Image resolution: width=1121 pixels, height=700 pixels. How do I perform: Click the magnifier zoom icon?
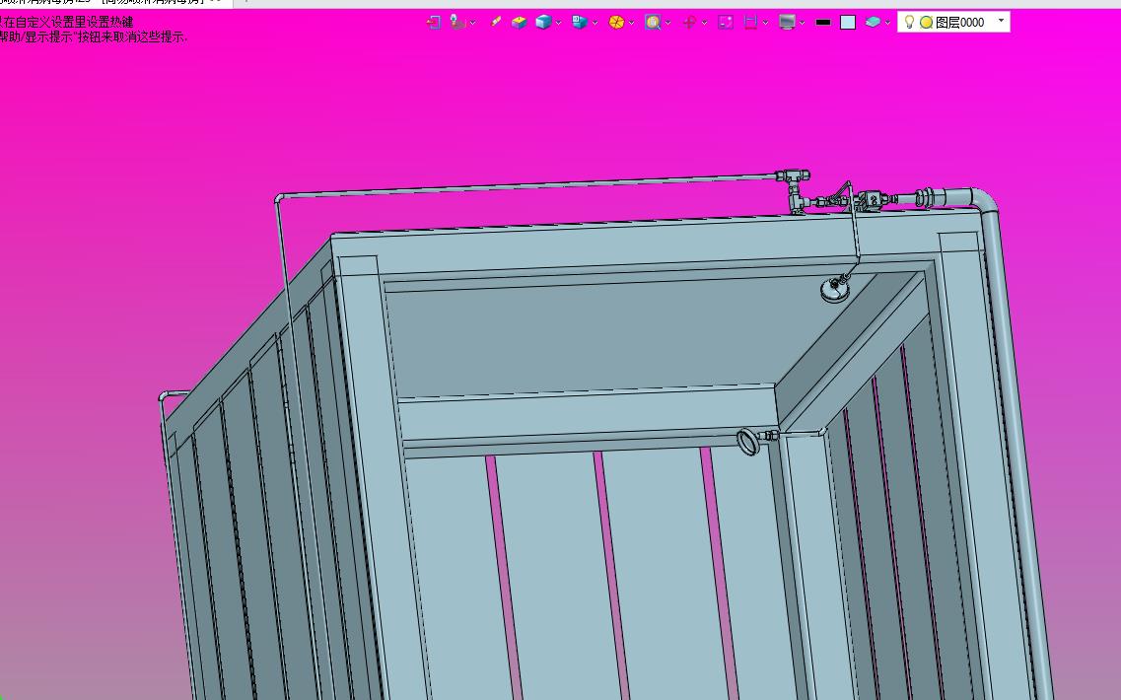pos(653,22)
